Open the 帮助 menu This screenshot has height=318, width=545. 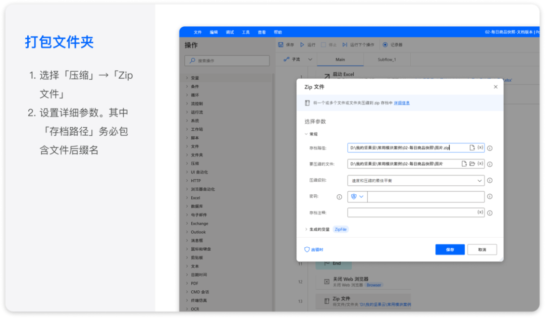pos(278,32)
